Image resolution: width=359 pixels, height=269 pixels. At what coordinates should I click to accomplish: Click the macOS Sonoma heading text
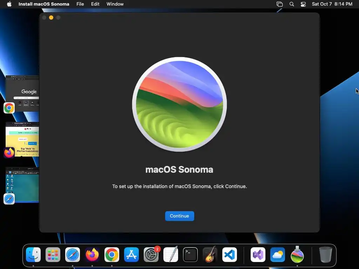179,170
